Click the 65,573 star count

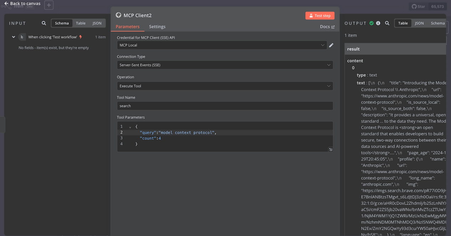[x=437, y=6]
